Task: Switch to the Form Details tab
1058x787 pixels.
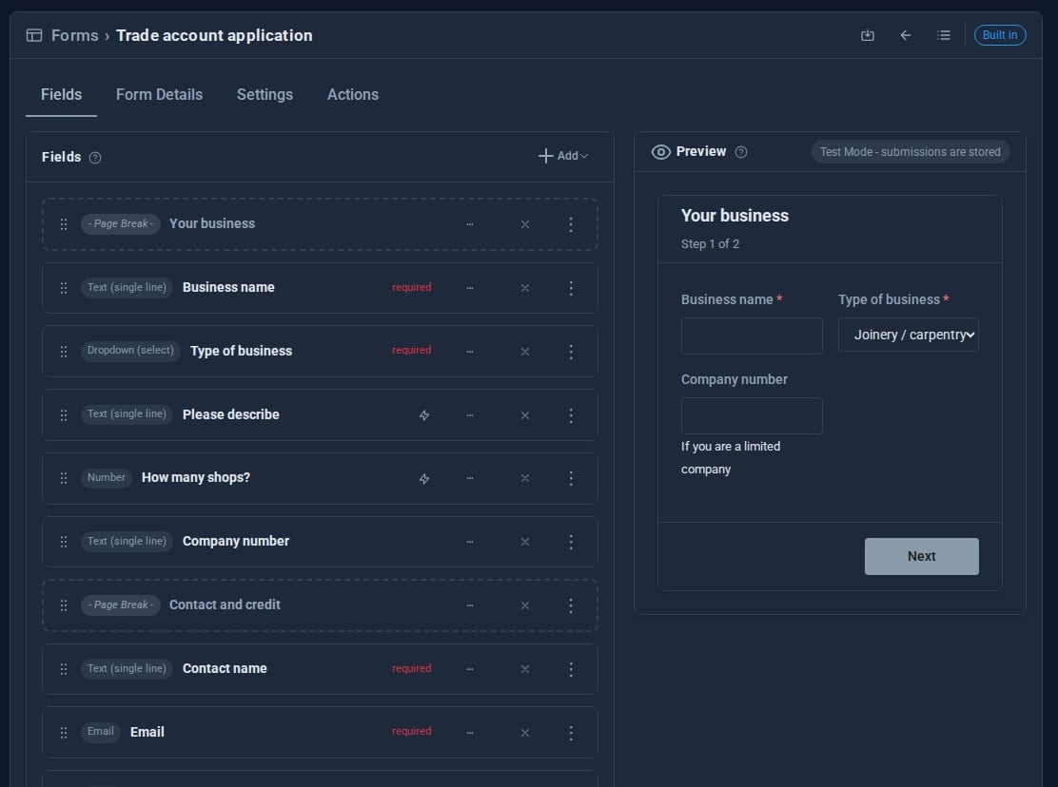Action: pyautogui.click(x=159, y=94)
